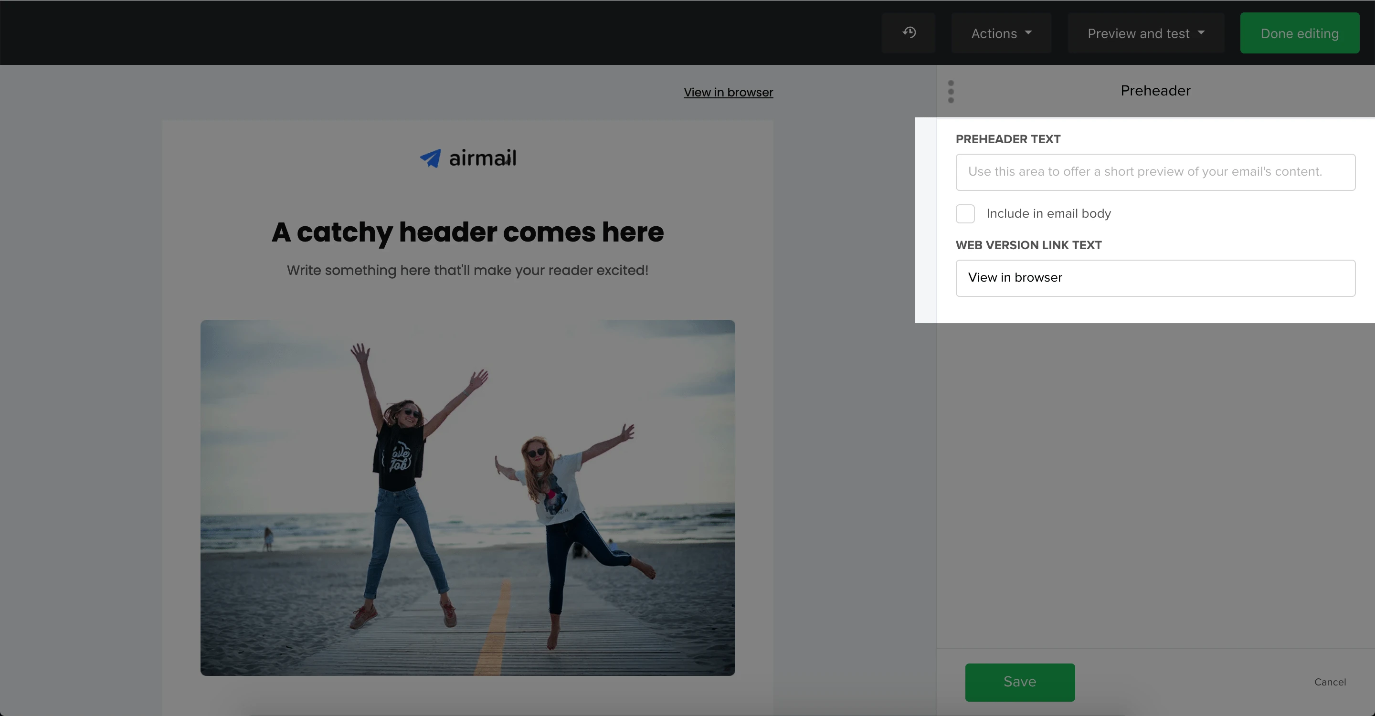Select the catchy header headline block
The image size is (1375, 716).
[x=467, y=232]
